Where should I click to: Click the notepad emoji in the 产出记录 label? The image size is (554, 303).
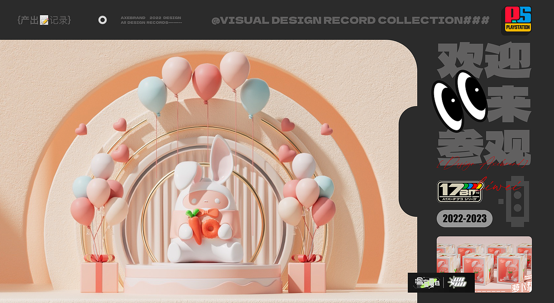pyautogui.click(x=44, y=20)
